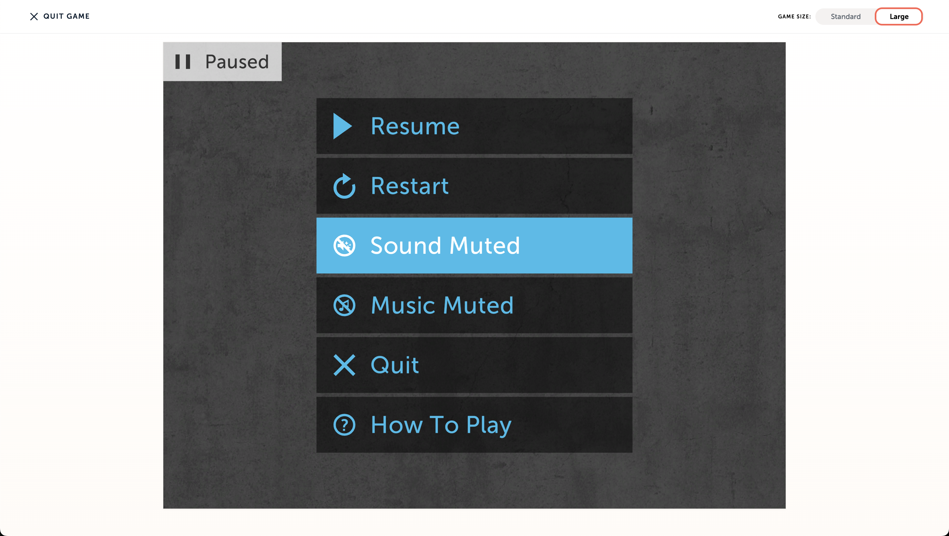Resume the paused game
Screen dimensions: 949x536
(474, 125)
